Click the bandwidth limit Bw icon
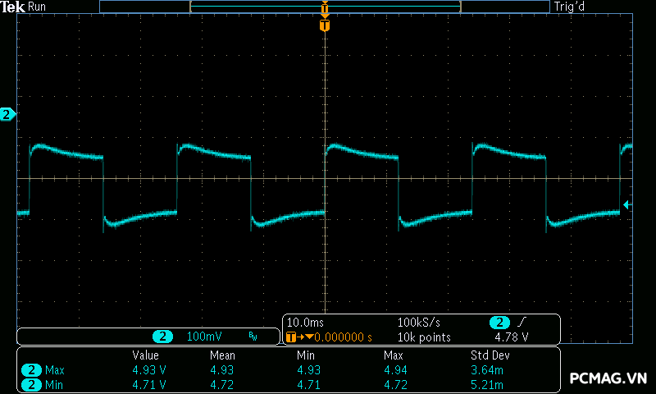 (x=253, y=337)
